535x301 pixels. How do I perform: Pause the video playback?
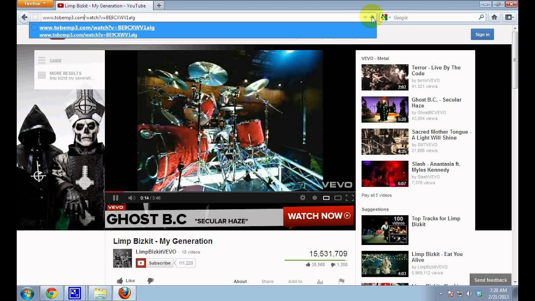pos(116,198)
